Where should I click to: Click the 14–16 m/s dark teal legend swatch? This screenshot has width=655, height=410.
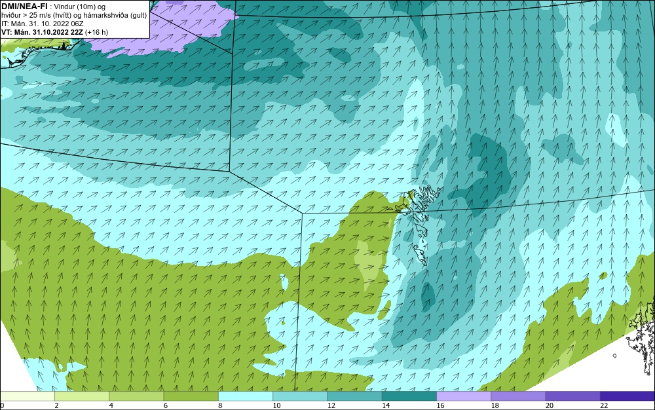pyautogui.click(x=409, y=396)
